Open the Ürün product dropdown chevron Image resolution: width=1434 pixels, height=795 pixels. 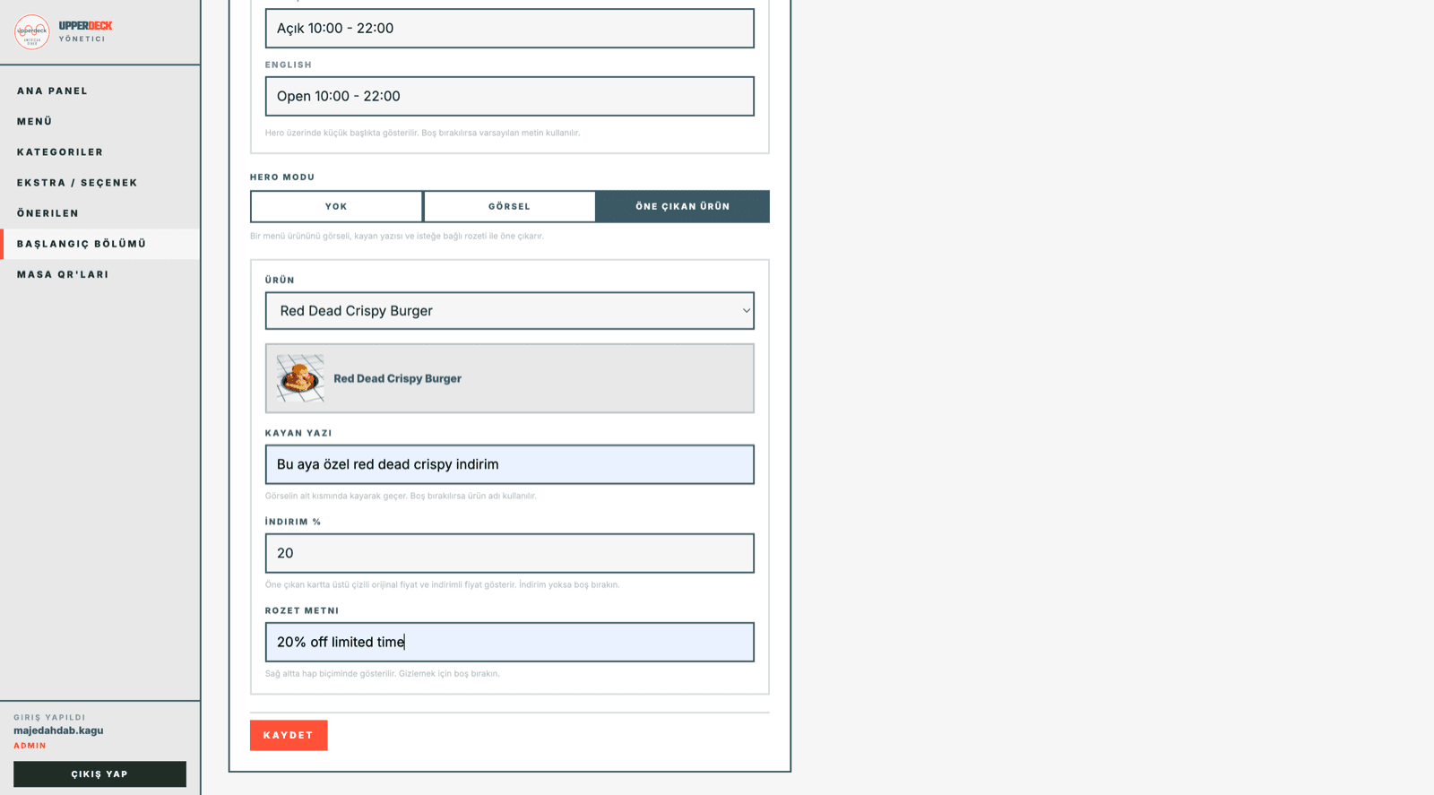point(746,311)
